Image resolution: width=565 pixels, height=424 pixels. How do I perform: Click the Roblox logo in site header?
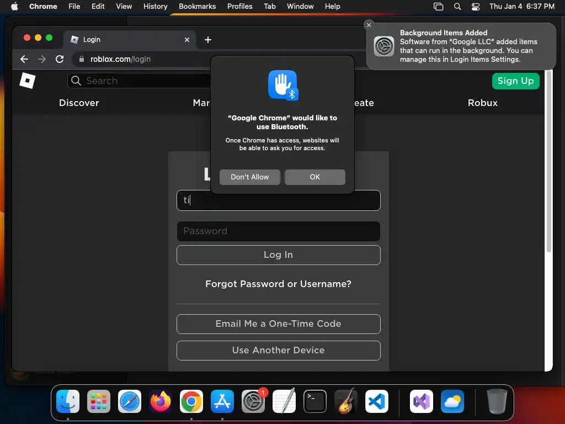(28, 81)
